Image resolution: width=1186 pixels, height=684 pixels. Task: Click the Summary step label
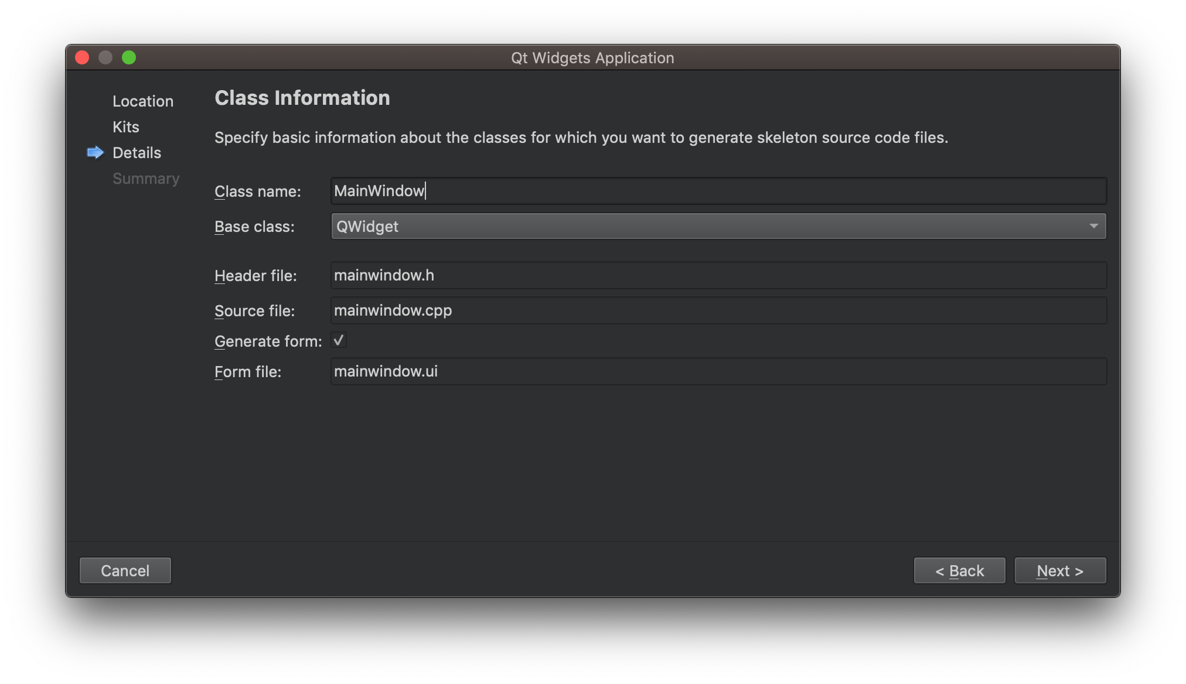[146, 179]
